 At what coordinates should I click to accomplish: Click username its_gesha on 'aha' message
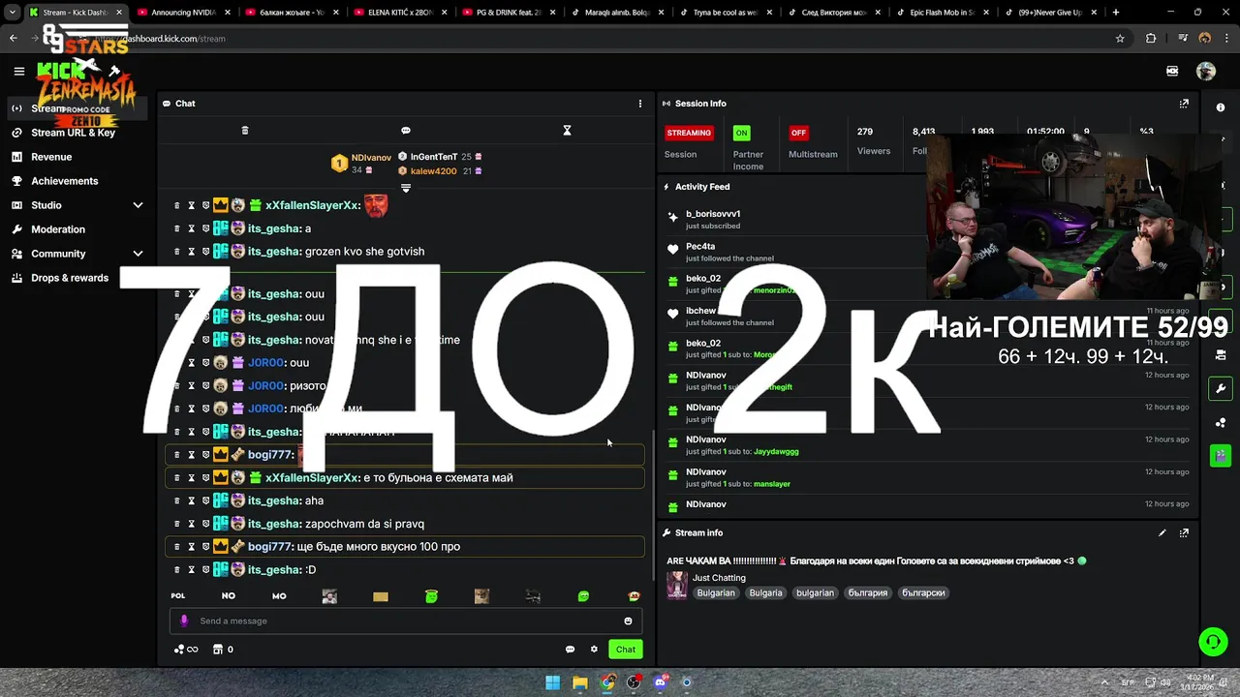pyautogui.click(x=274, y=500)
